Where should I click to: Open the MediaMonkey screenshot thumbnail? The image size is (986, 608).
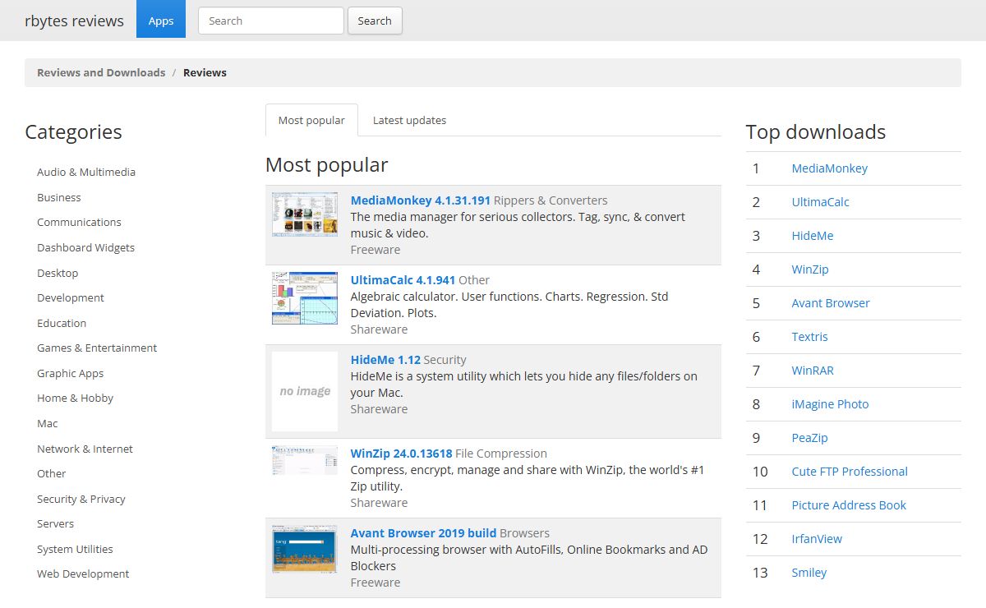click(305, 214)
